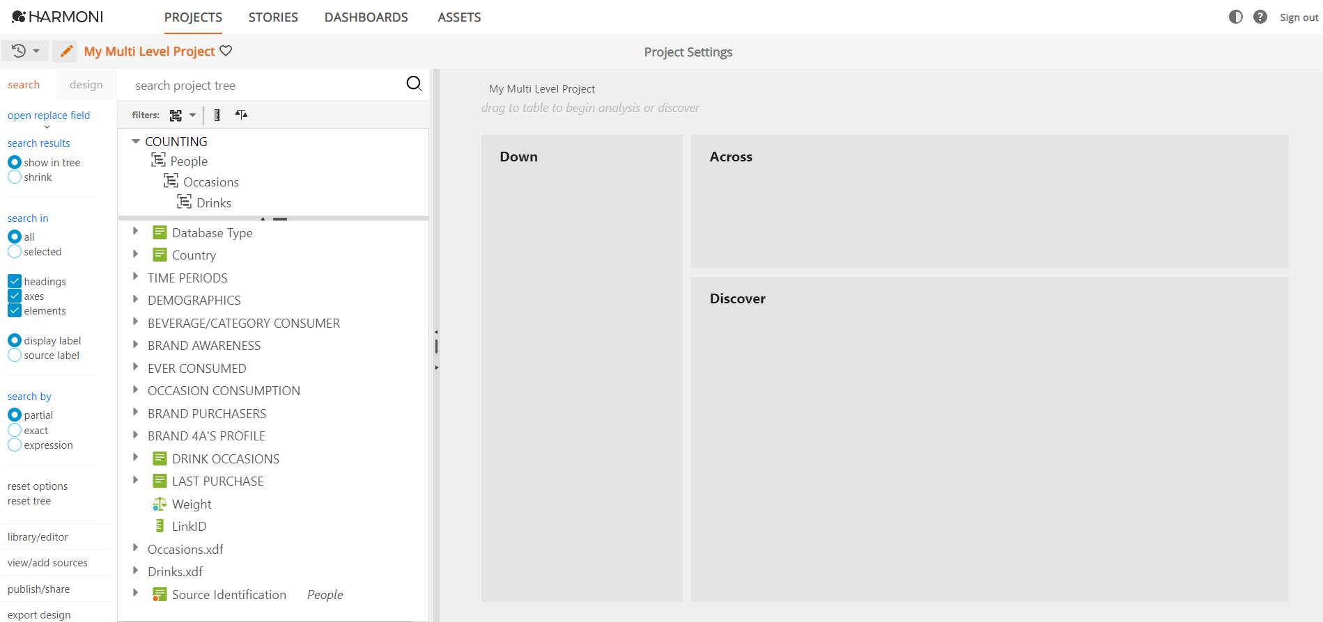Click the Drinks level icon

[184, 202]
